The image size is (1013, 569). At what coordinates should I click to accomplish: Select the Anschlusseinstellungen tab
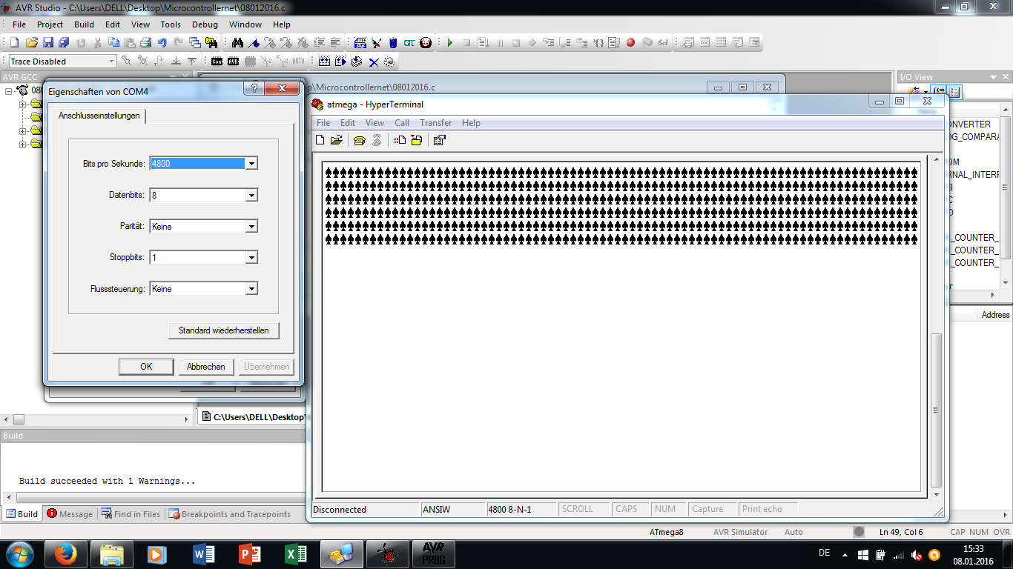(x=99, y=116)
